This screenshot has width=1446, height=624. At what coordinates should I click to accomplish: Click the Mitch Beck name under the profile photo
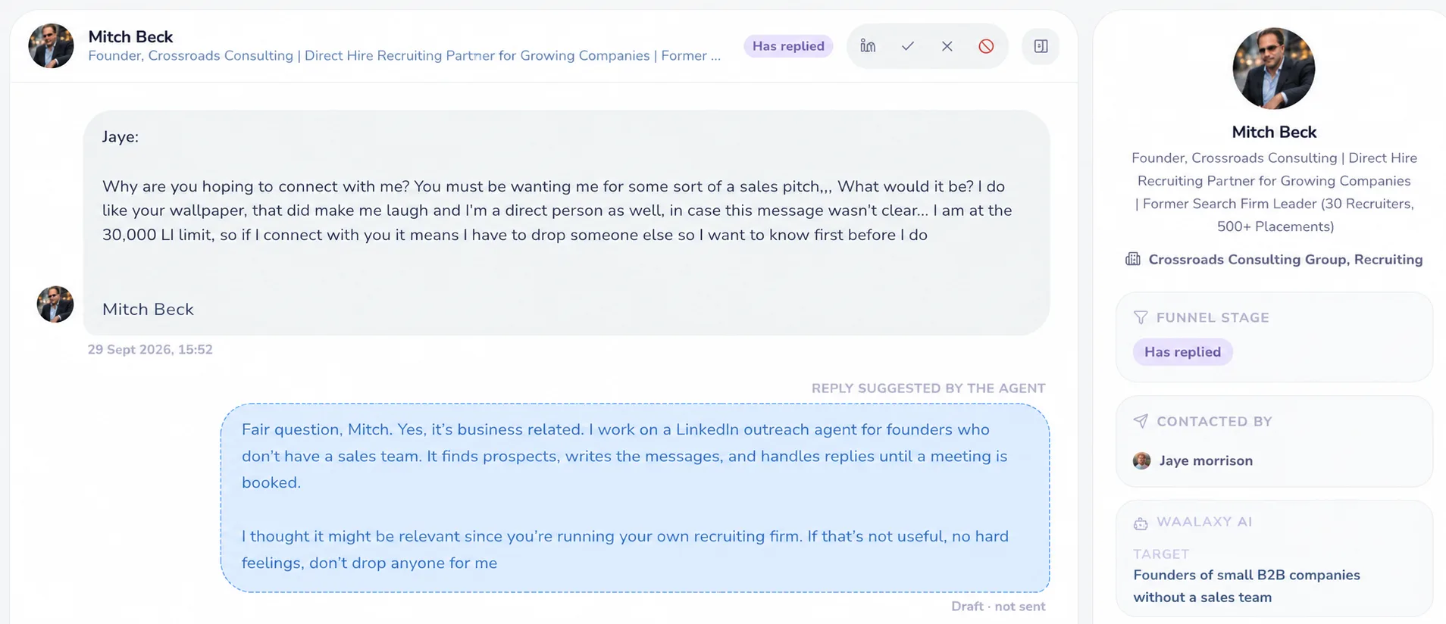pos(1274,132)
